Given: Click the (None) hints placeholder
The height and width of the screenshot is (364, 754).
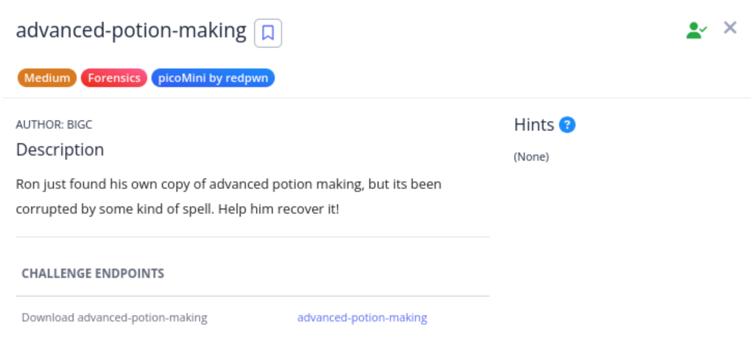Looking at the screenshot, I should (x=531, y=157).
